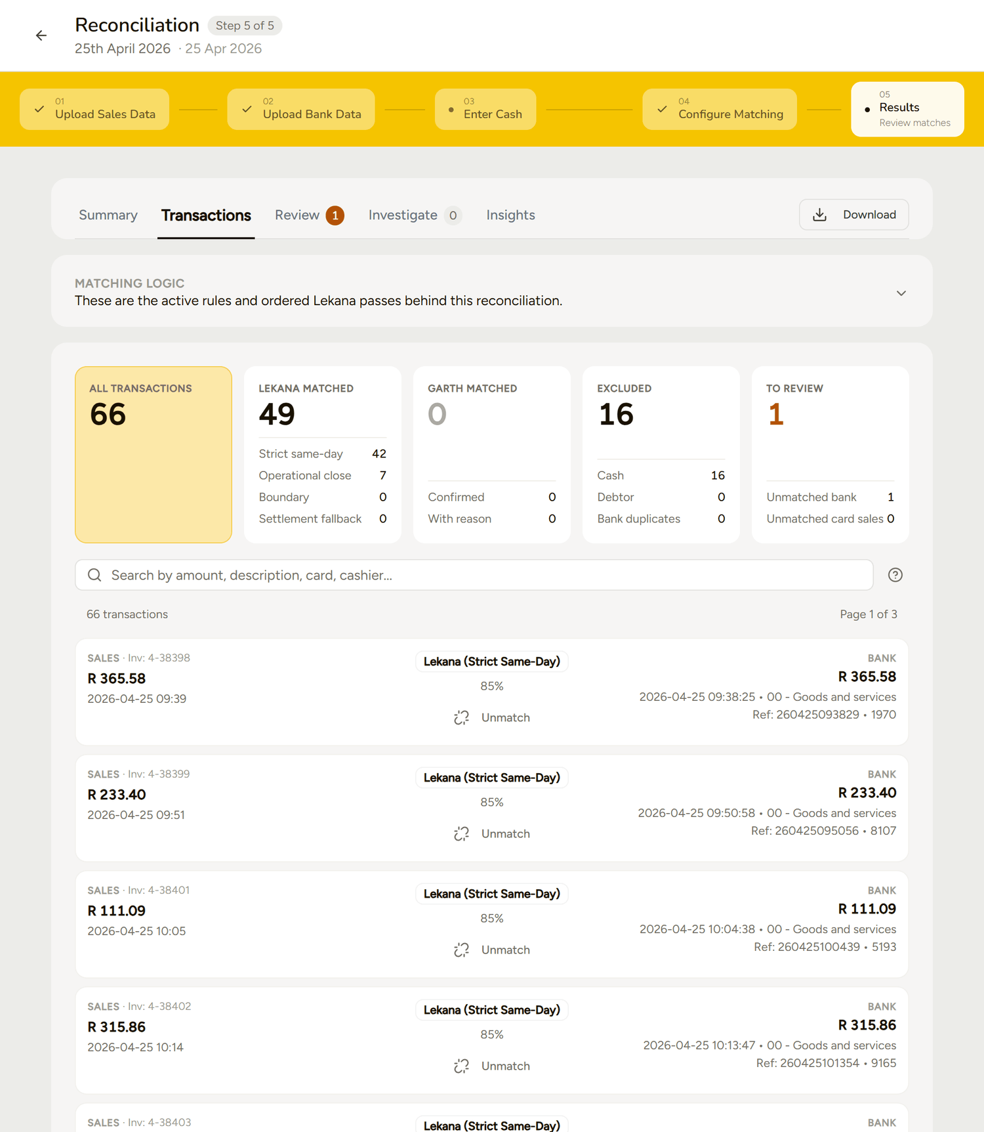Click '66 transactions' count text

click(127, 614)
